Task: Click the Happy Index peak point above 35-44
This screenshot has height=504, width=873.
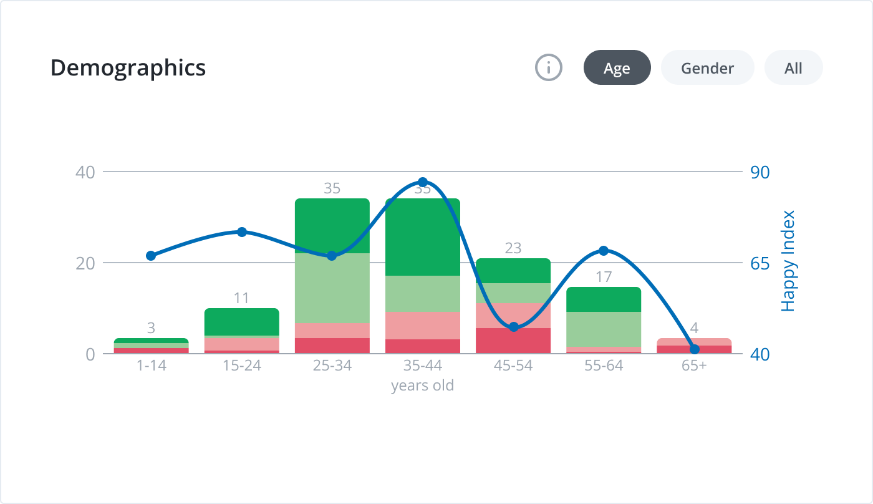Action: coord(423,181)
